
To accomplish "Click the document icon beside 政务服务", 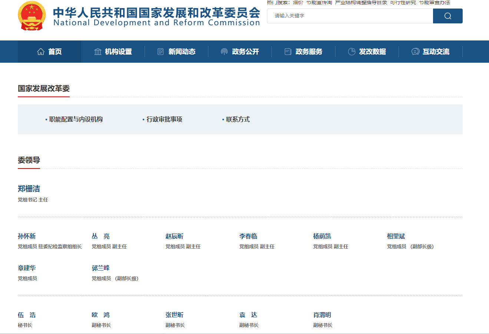I will [x=288, y=52].
